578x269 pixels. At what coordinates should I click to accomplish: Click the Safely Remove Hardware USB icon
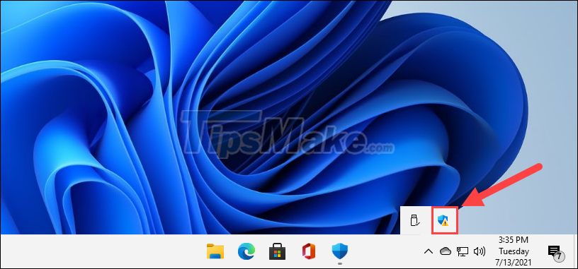pos(415,220)
